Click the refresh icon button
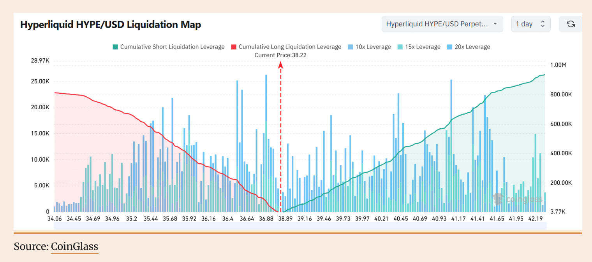Screen dimensions: 592x262 pos(571,24)
